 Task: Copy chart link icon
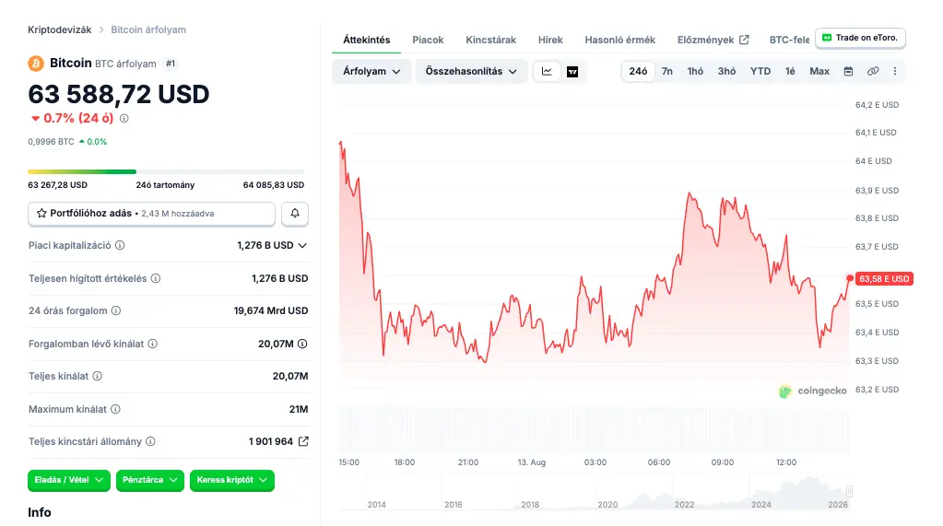click(x=873, y=72)
